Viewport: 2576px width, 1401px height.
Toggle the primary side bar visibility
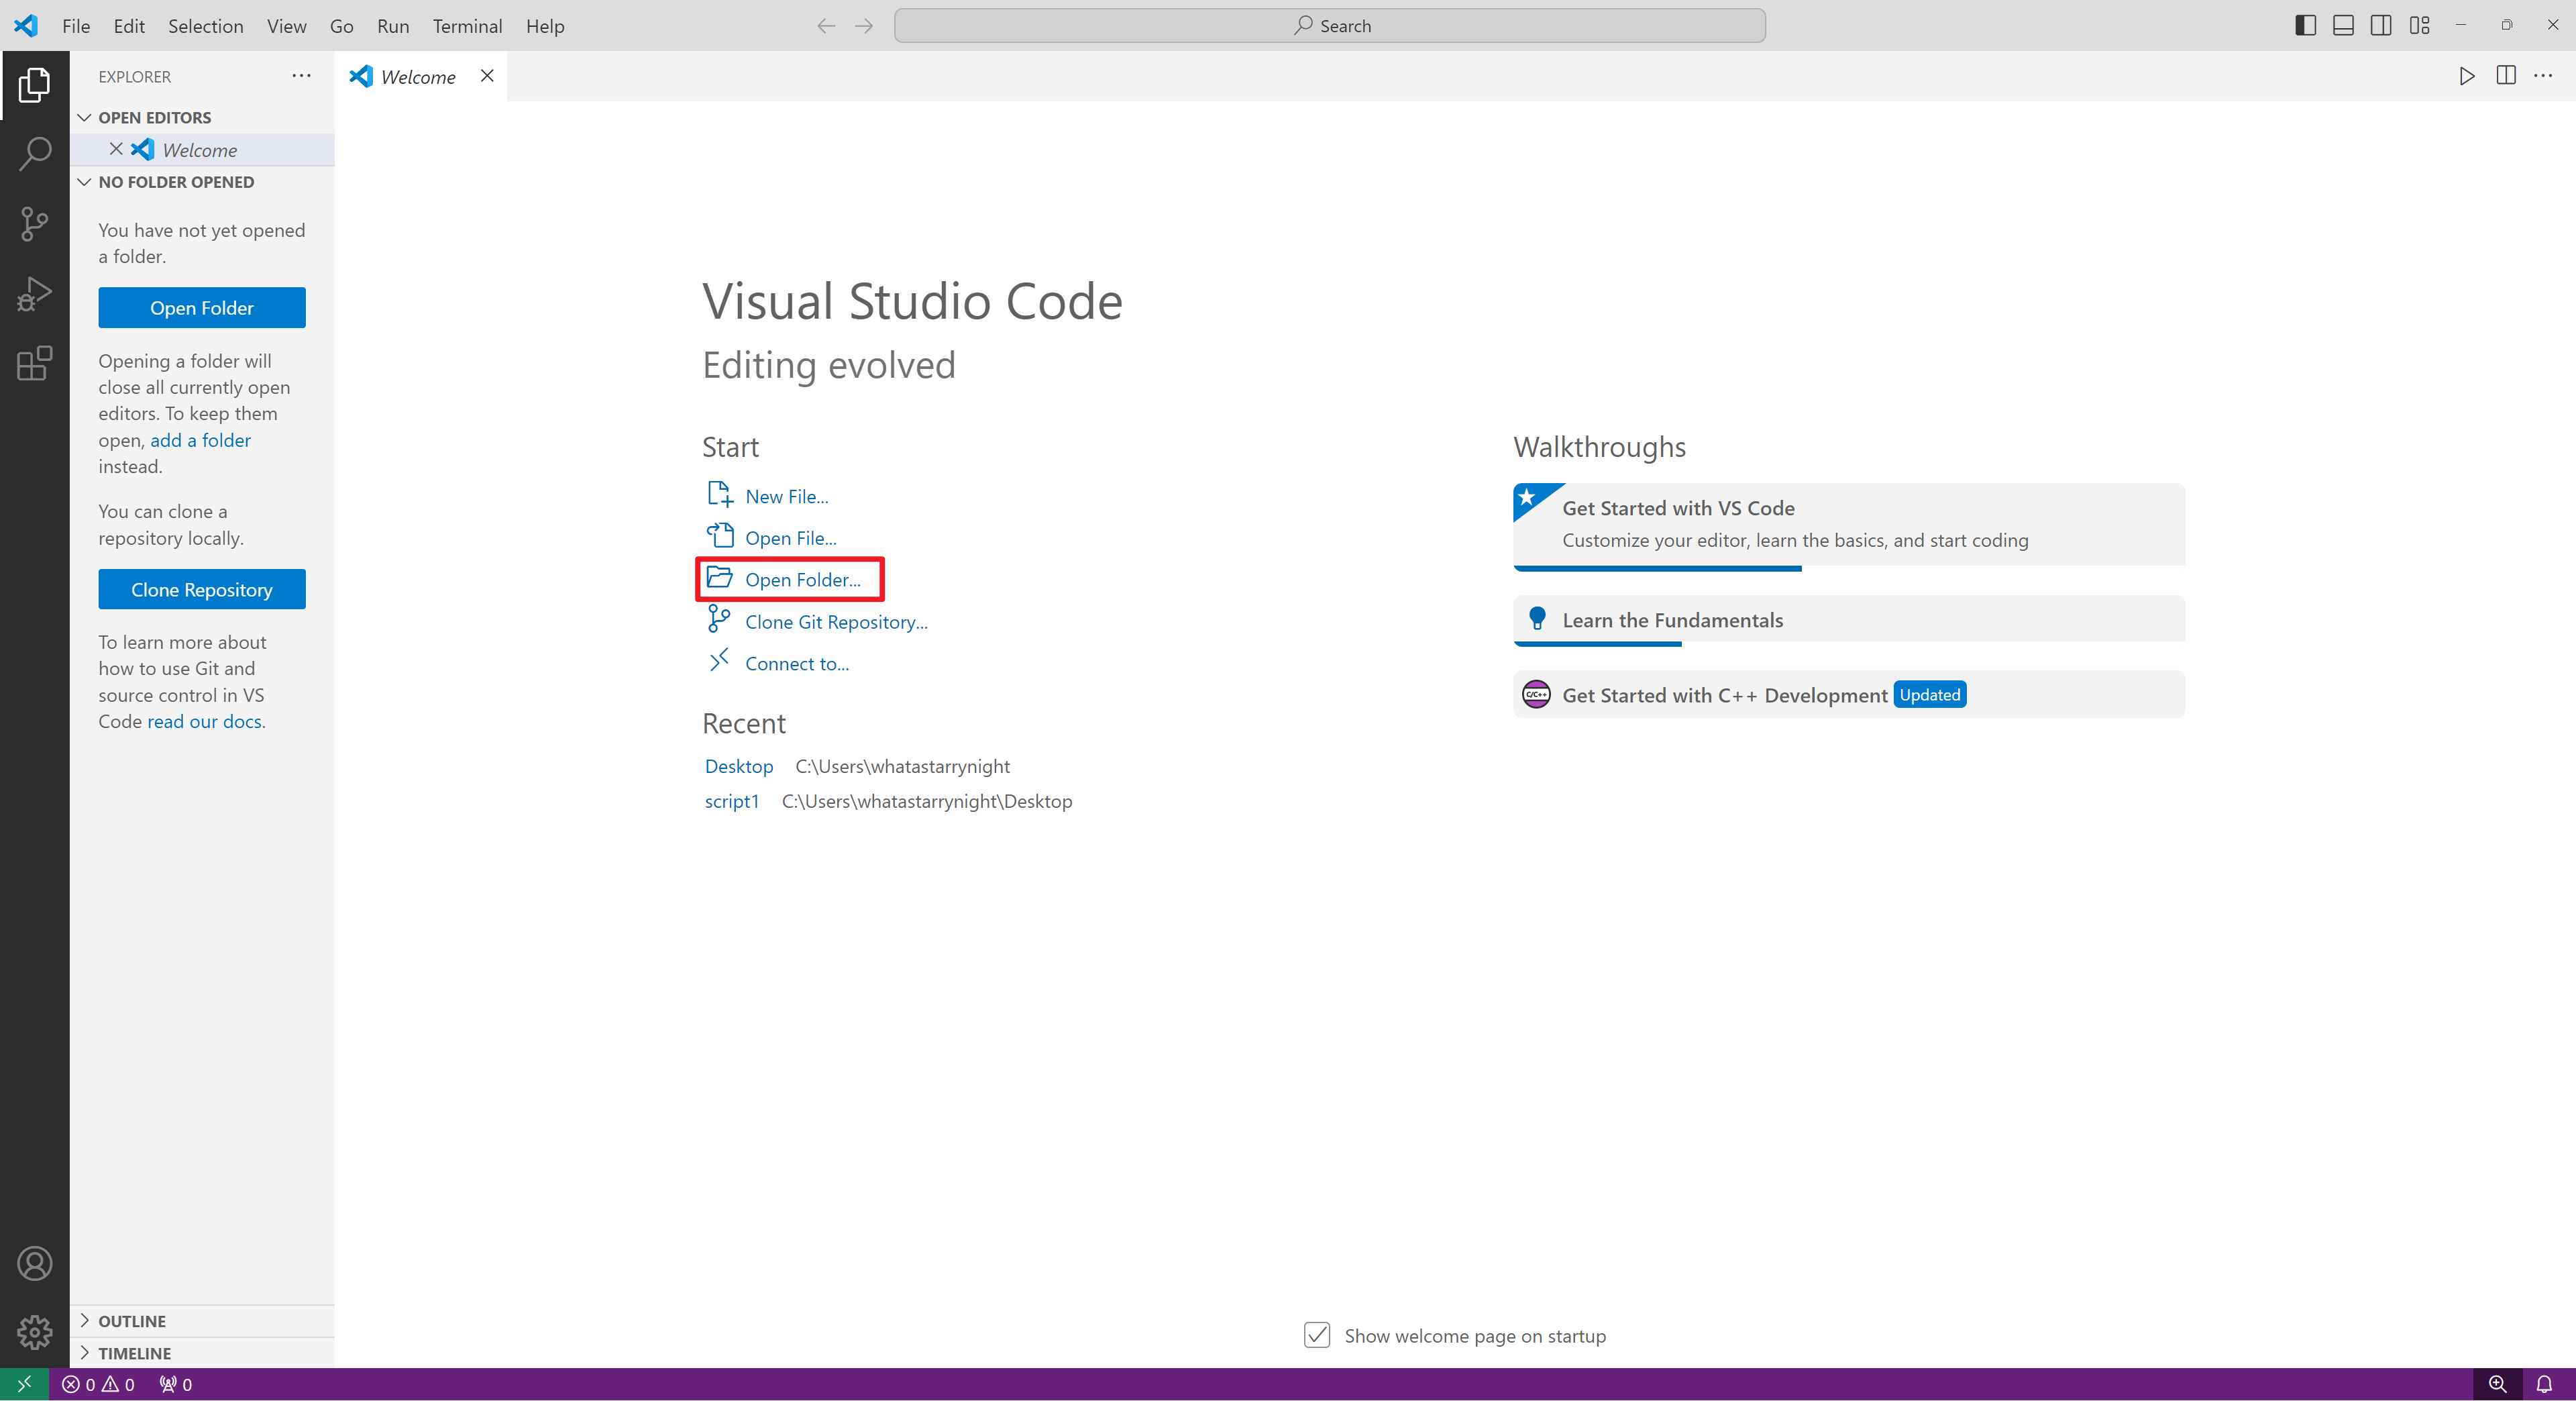click(2305, 26)
